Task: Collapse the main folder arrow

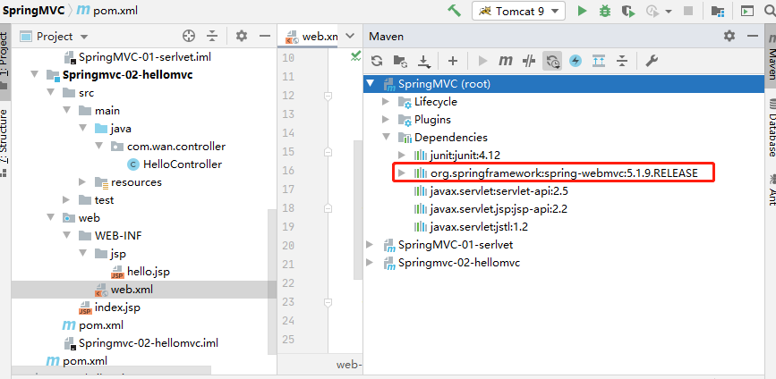Action: (66, 111)
